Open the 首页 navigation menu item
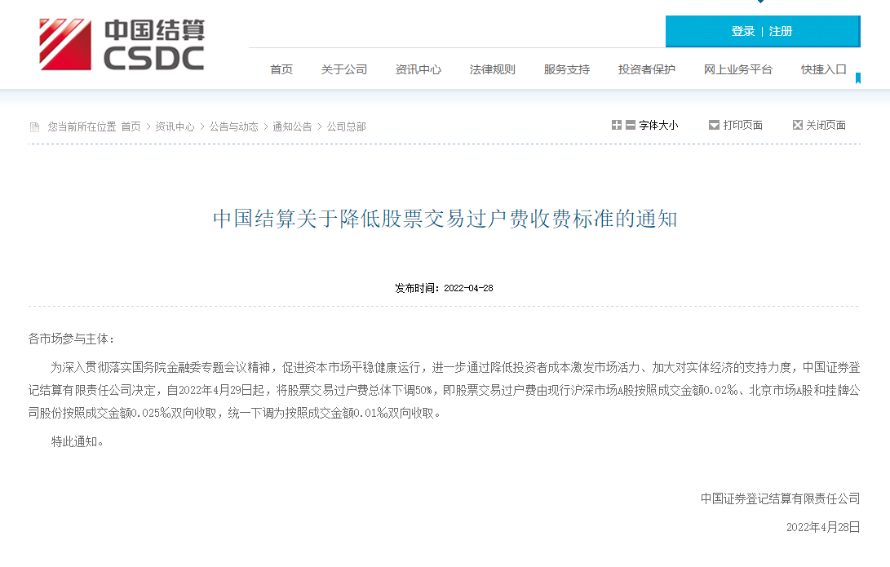The width and height of the screenshot is (890, 567). coord(281,69)
